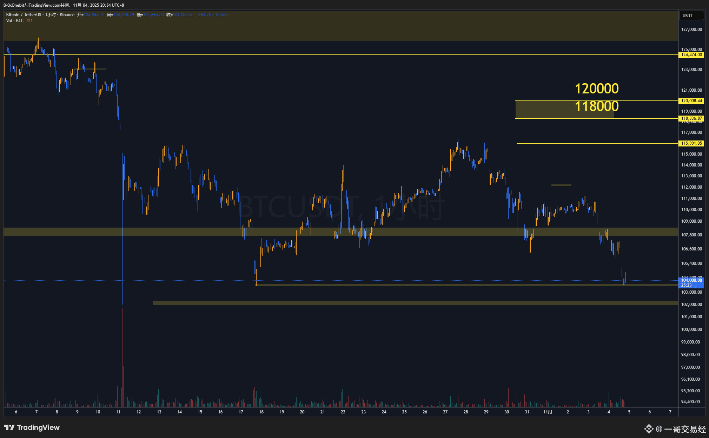The width and height of the screenshot is (709, 438).
Task: Click the 120,008.44 price axis label
Action: [691, 101]
